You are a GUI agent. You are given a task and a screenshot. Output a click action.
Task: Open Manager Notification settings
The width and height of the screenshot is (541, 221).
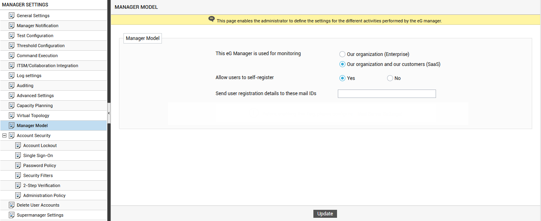pyautogui.click(x=38, y=26)
